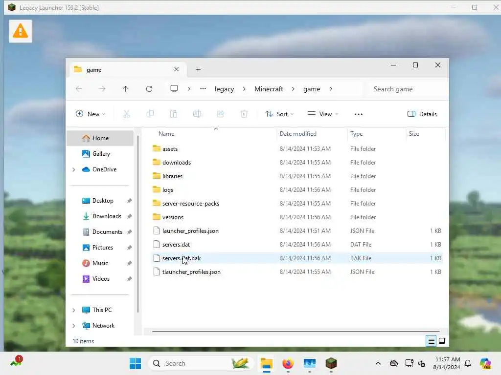This screenshot has width=501, height=375.
Task: Navigate to Minecraft in breadcrumb
Action: click(x=269, y=89)
